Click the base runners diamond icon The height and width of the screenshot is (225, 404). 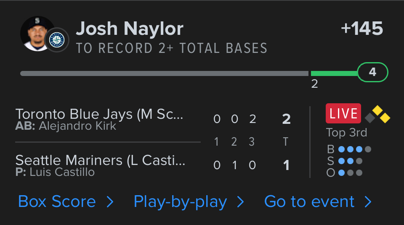(377, 115)
